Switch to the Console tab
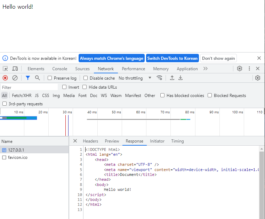 tap(60, 69)
